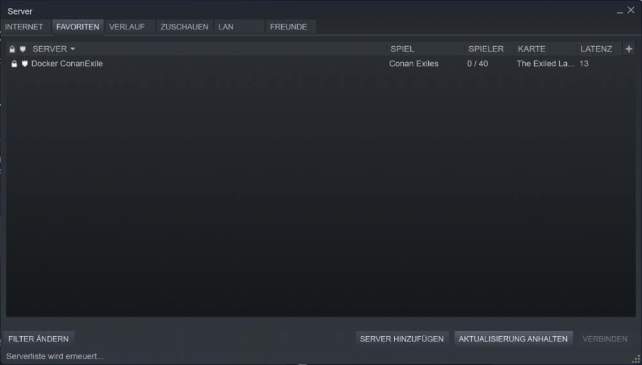Add a column with the plus icon
The height and width of the screenshot is (365, 642).
[629, 49]
